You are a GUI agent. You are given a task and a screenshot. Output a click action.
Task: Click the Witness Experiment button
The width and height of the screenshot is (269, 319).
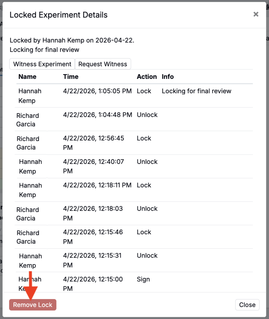point(42,64)
